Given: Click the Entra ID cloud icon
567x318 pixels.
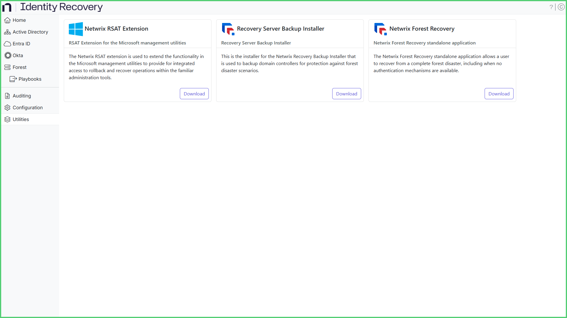Looking at the screenshot, I should tap(7, 44).
